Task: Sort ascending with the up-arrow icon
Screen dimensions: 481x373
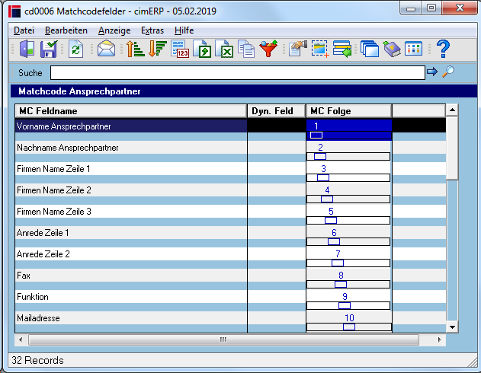Action: (135, 49)
